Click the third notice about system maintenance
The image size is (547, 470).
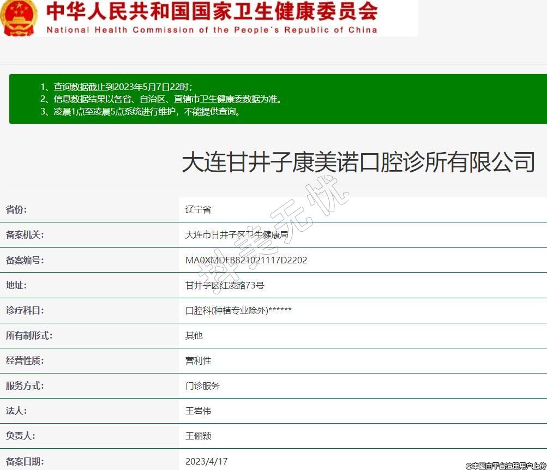pyautogui.click(x=141, y=112)
